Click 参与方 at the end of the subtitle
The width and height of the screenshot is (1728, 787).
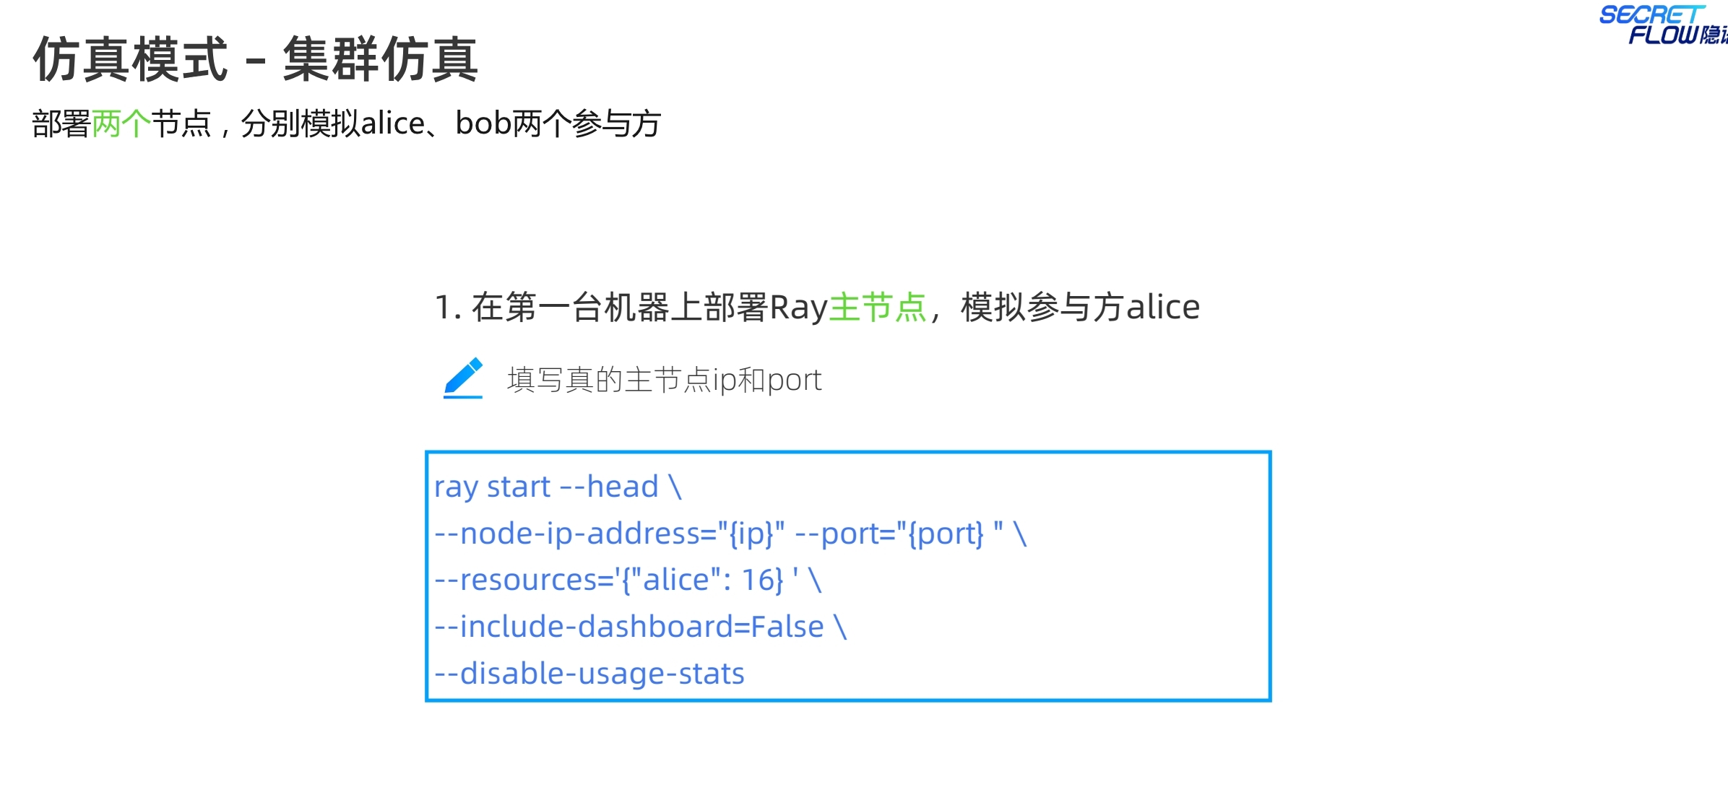tap(616, 123)
